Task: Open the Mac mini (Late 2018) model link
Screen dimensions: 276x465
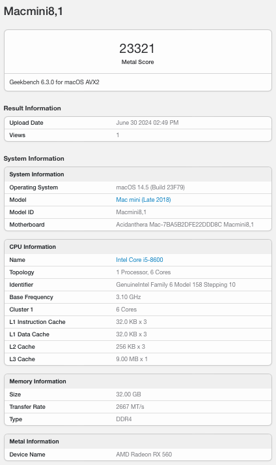Action: coord(143,200)
